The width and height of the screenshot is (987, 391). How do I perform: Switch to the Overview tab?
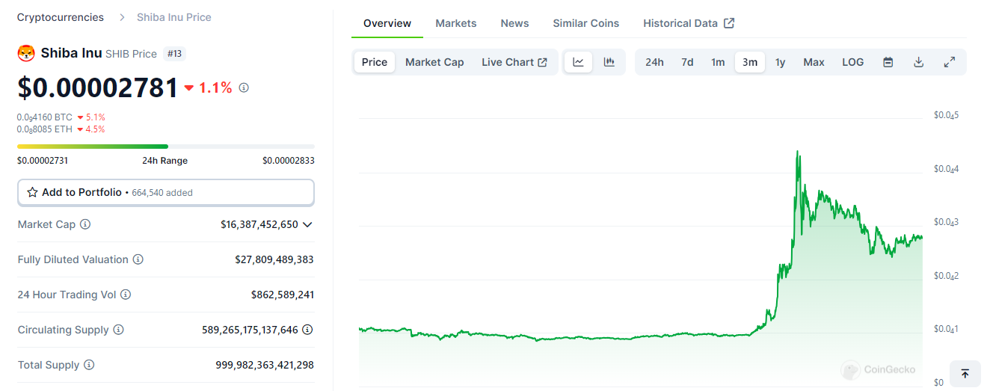[x=387, y=23]
